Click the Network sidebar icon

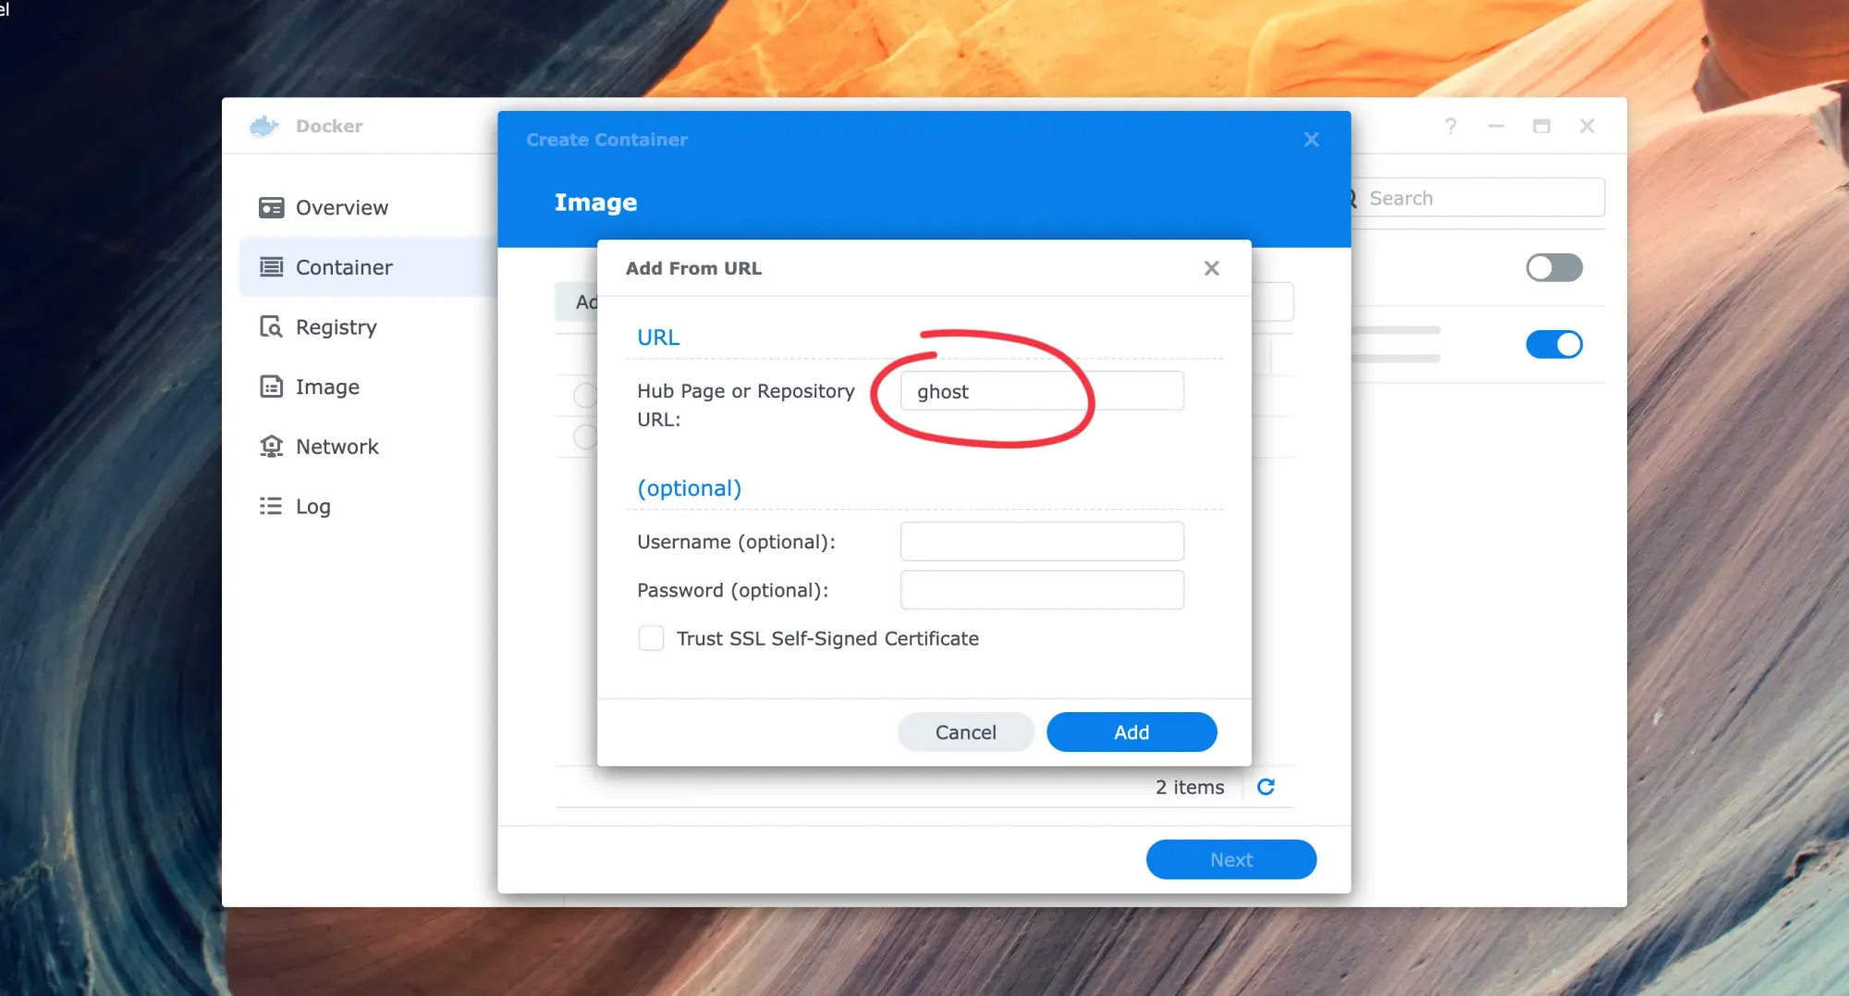271,447
